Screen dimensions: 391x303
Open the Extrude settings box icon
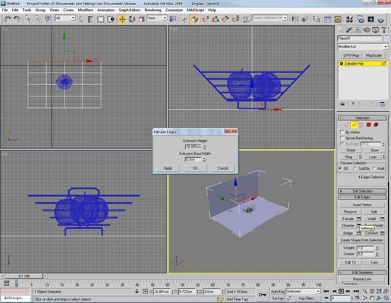[359, 218]
